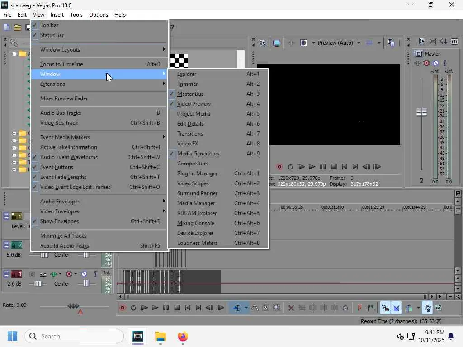
Task: Click the New project icon in toolbar
Action: [x=6, y=28]
